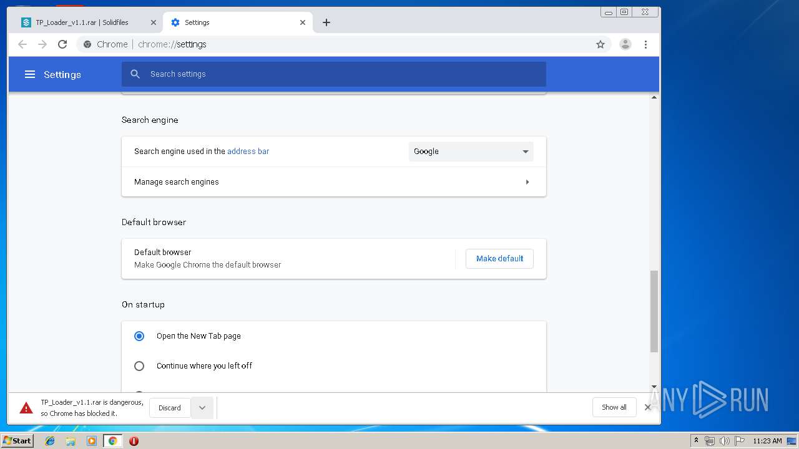Switch to the Settings tab
This screenshot has height=449, width=799.
coord(237,22)
